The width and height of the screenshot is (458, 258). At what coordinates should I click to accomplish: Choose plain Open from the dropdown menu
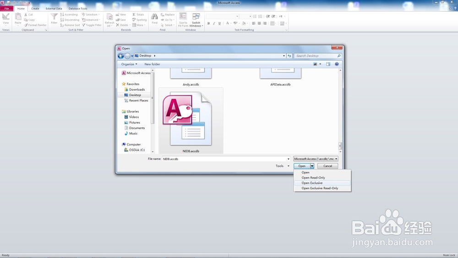click(322, 172)
